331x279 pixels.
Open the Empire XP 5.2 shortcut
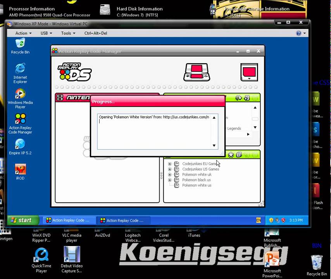(20, 147)
